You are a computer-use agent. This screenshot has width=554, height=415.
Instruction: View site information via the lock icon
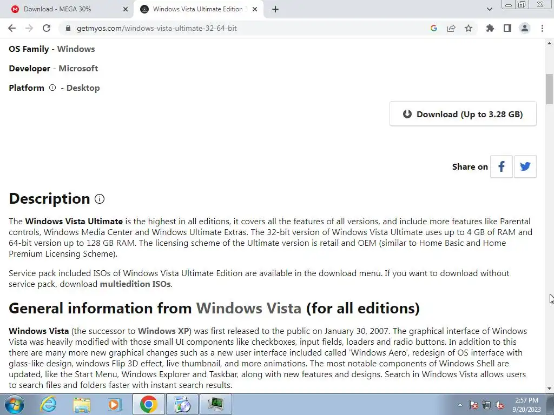68,28
